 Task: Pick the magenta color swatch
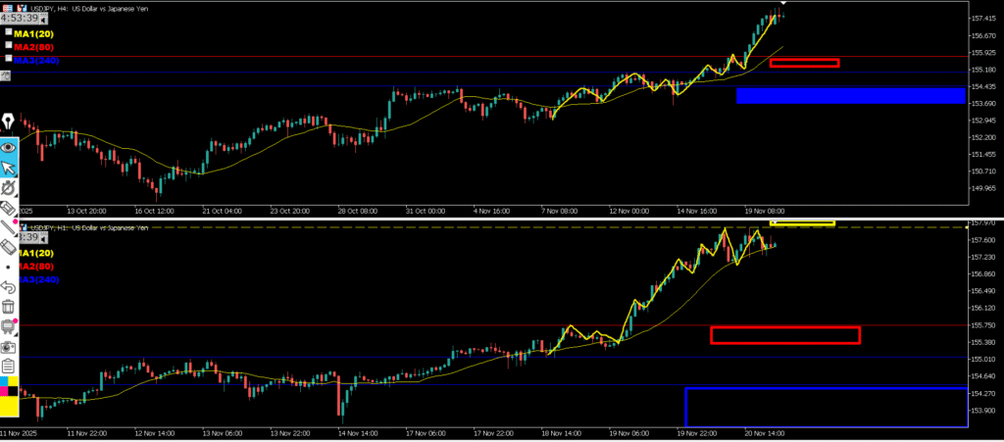point(4,391)
